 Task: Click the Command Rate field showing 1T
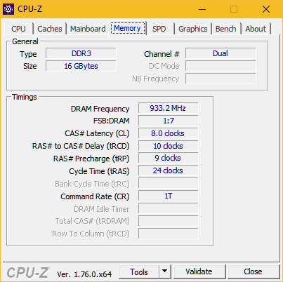point(168,196)
